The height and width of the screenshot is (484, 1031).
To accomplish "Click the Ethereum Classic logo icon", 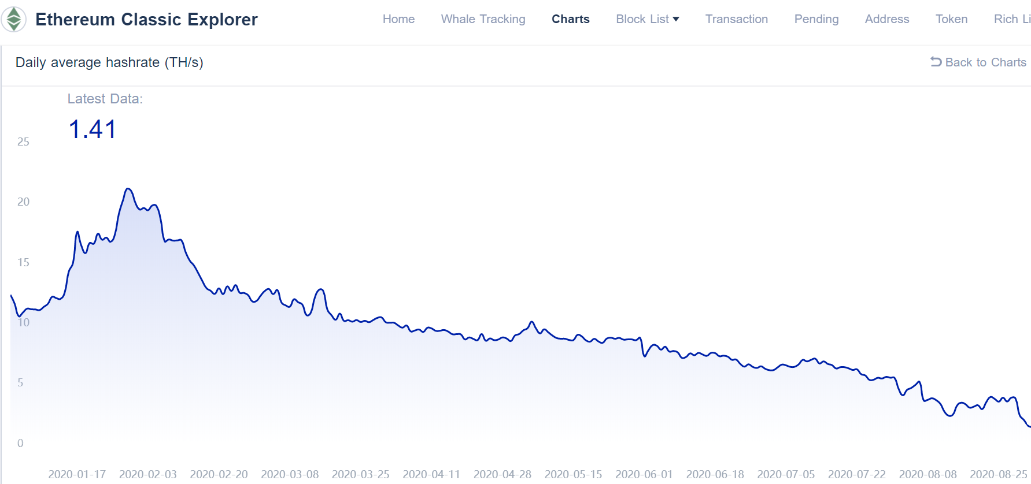I will pyautogui.click(x=14, y=19).
